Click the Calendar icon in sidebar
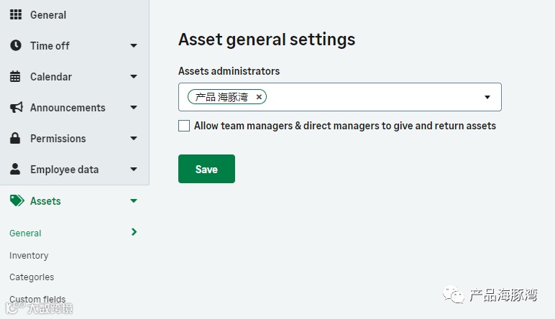Viewport: 555px width, 319px height. click(16, 76)
